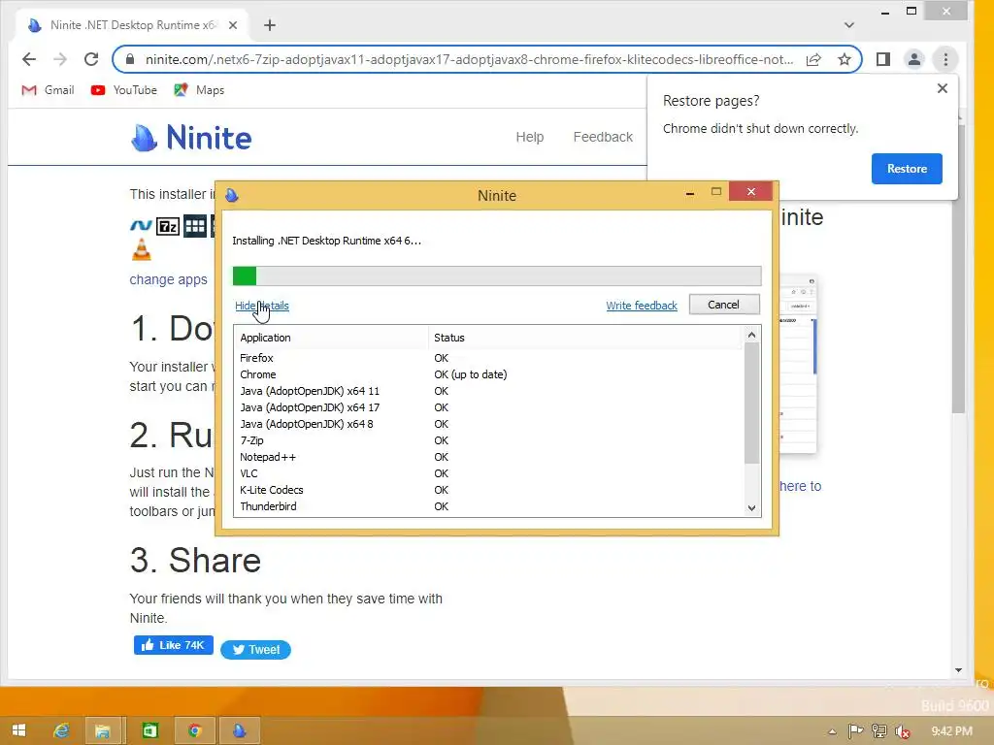Open the Help link in Ninite header
Image resolution: width=994 pixels, height=745 pixels.
coord(529,137)
